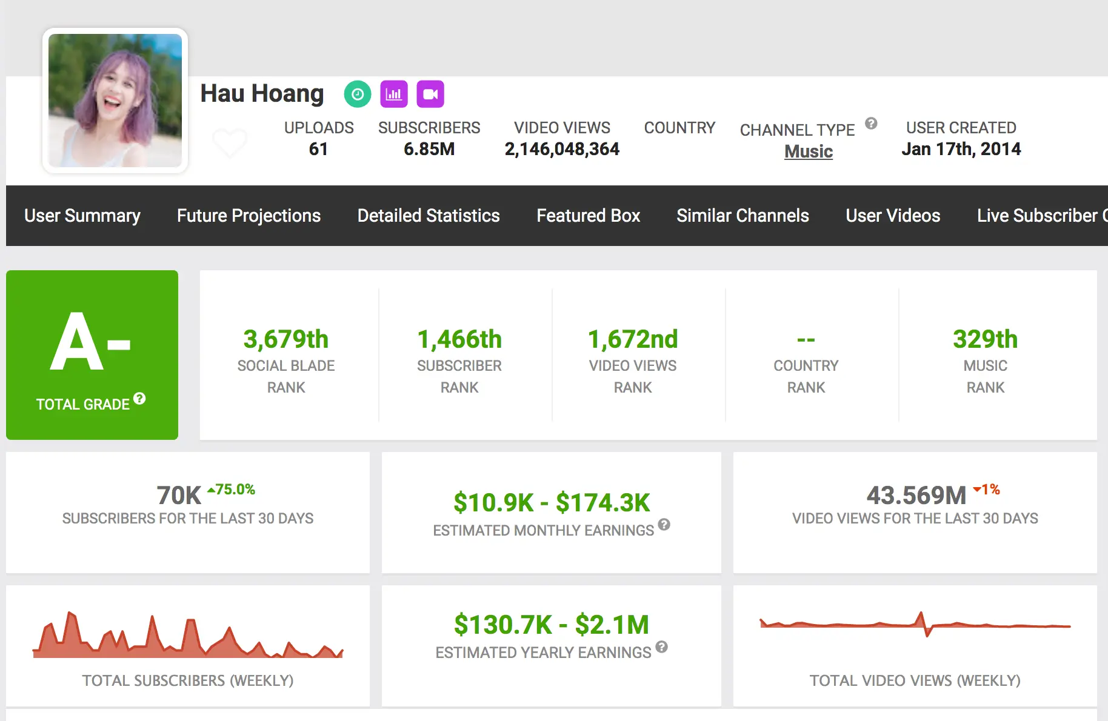1108x721 pixels.
Task: Click help icon beside Total Grade
Action: point(139,398)
